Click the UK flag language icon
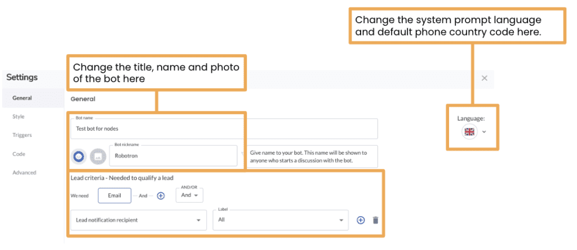The image size is (577, 250). point(469,132)
